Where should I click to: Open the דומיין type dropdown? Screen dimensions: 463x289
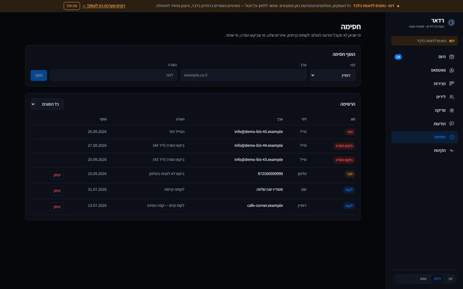point(333,75)
